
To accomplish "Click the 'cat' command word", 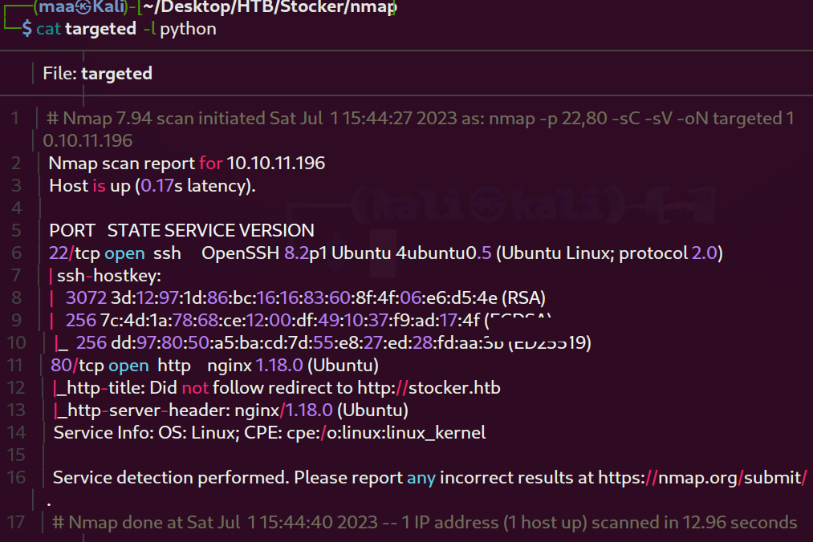I will pos(48,29).
